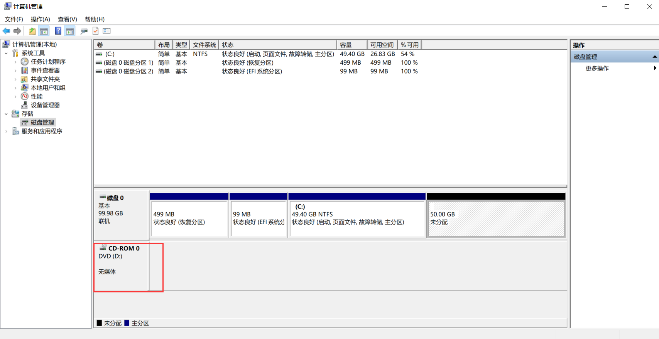Viewport: 659px width, 339px height.
Task: Open the 查看(V) menu
Action: pyautogui.click(x=68, y=19)
